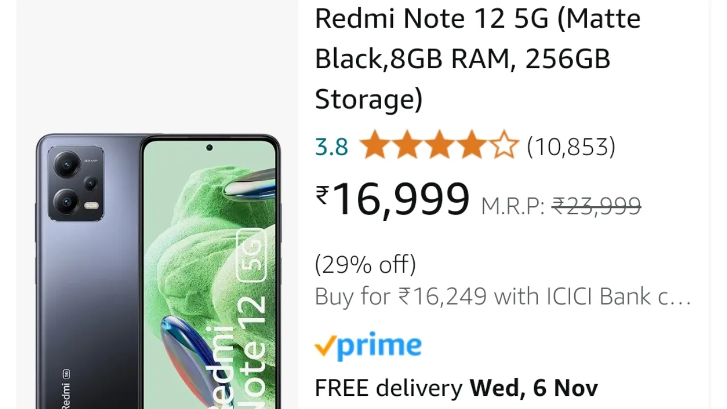The height and width of the screenshot is (409, 727).
Task: Click the first orange rating star
Action: 374,145
